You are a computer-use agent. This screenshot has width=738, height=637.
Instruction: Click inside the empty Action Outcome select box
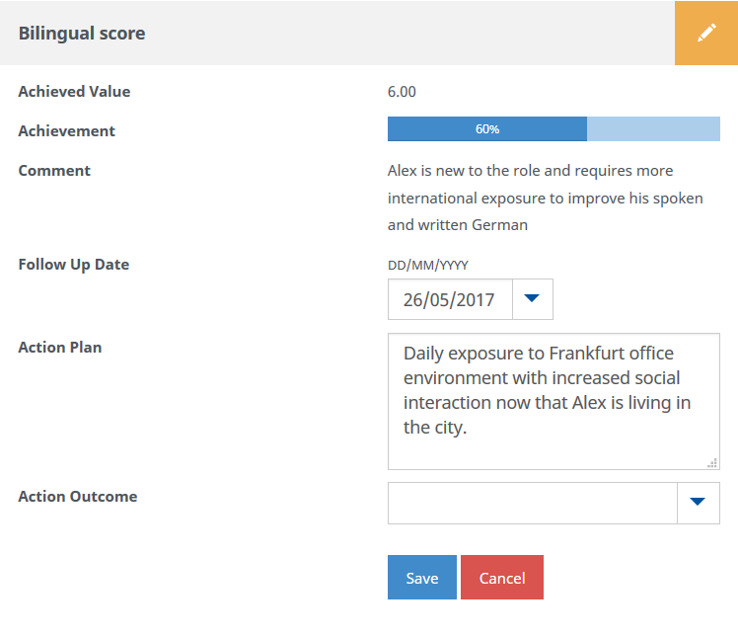coord(532,503)
